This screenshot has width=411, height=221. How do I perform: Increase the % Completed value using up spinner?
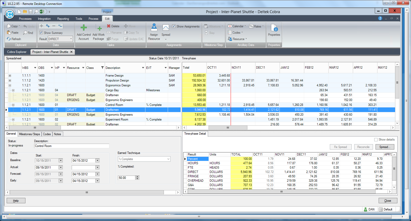(137, 177)
